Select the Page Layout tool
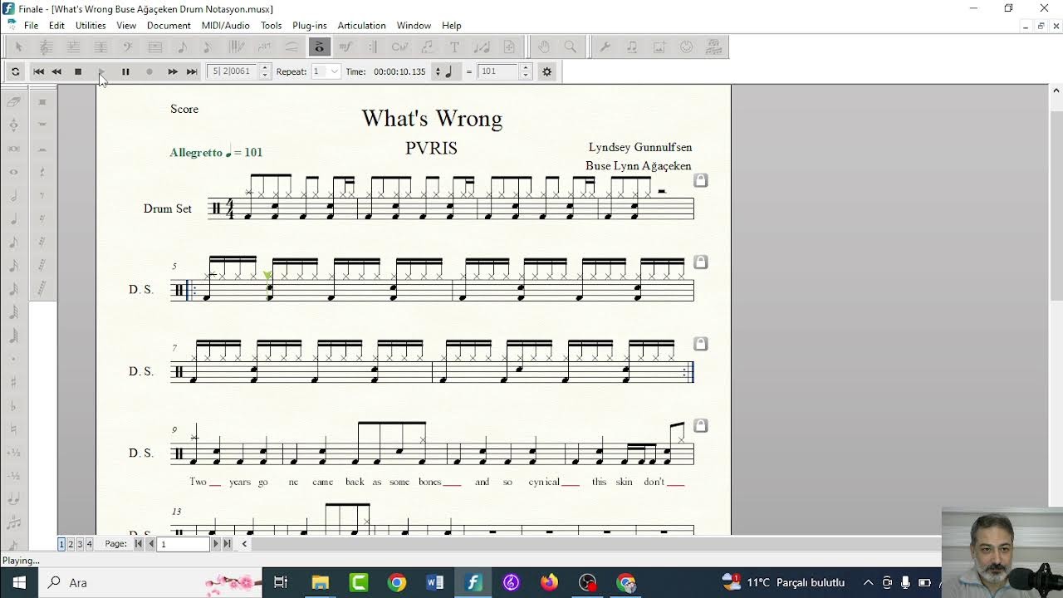The height and width of the screenshot is (598, 1063). coord(509,47)
